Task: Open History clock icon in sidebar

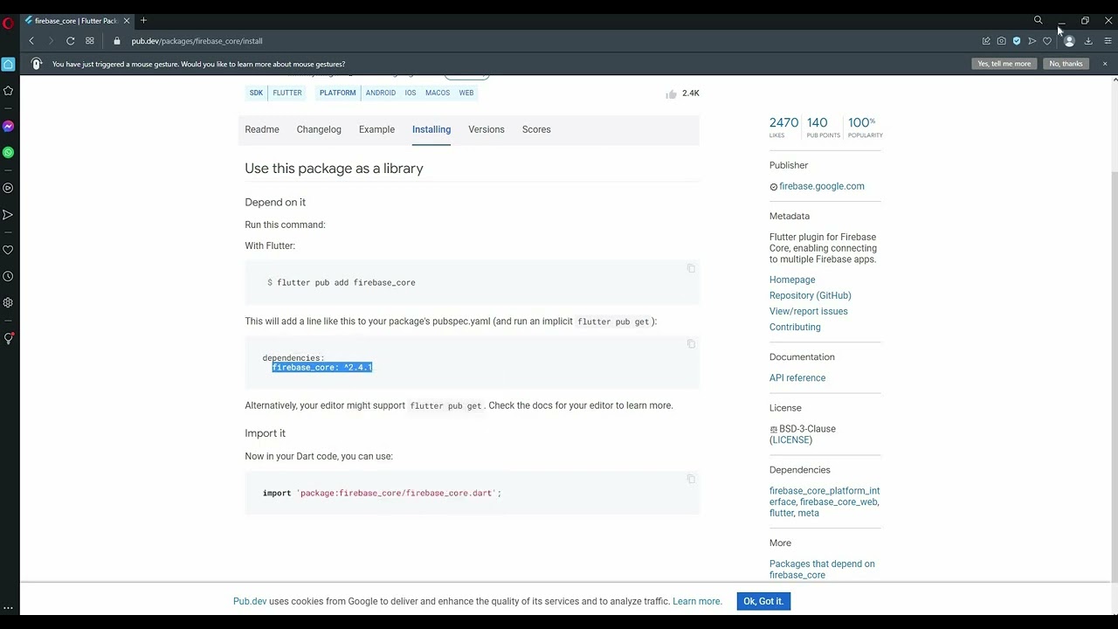Action: pos(8,276)
